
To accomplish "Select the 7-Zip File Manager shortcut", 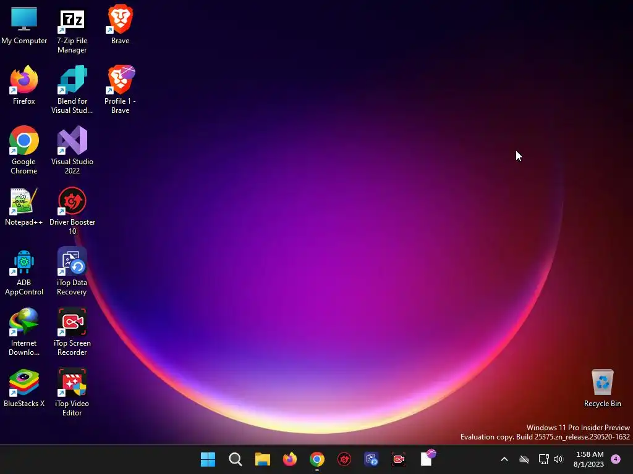I will click(72, 31).
